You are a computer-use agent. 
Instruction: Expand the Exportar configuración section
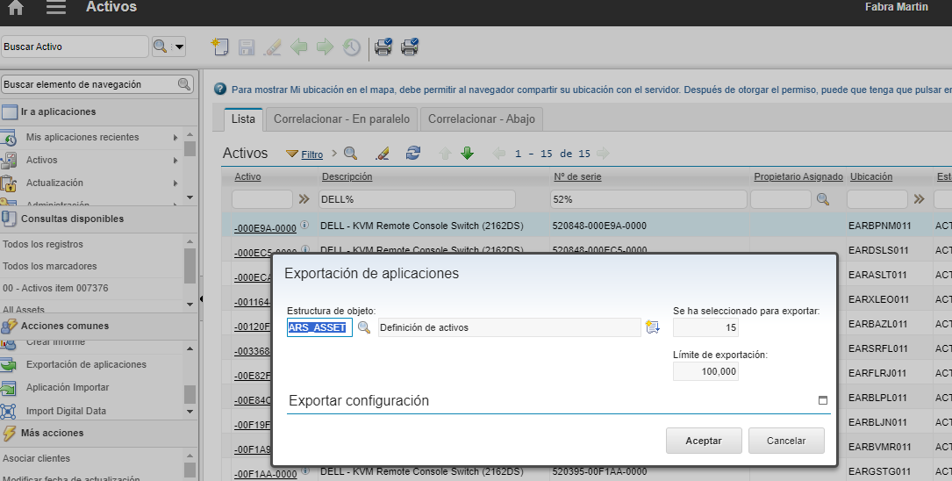[x=823, y=400]
